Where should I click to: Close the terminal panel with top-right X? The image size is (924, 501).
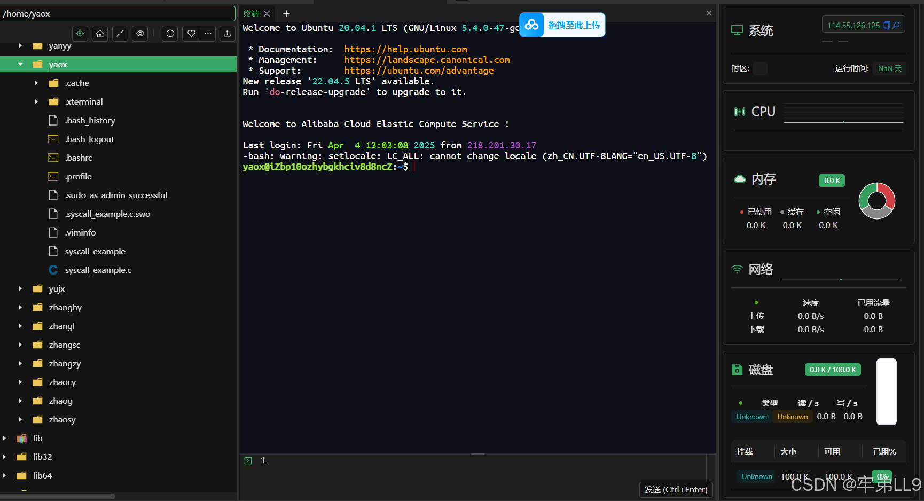709,13
